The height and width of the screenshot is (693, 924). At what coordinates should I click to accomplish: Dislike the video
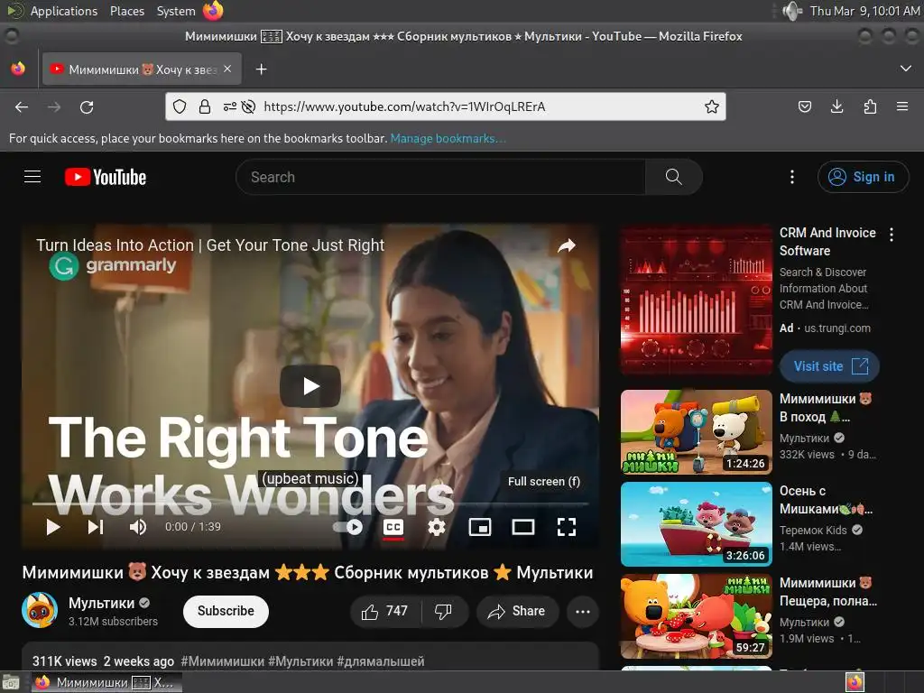pos(444,611)
